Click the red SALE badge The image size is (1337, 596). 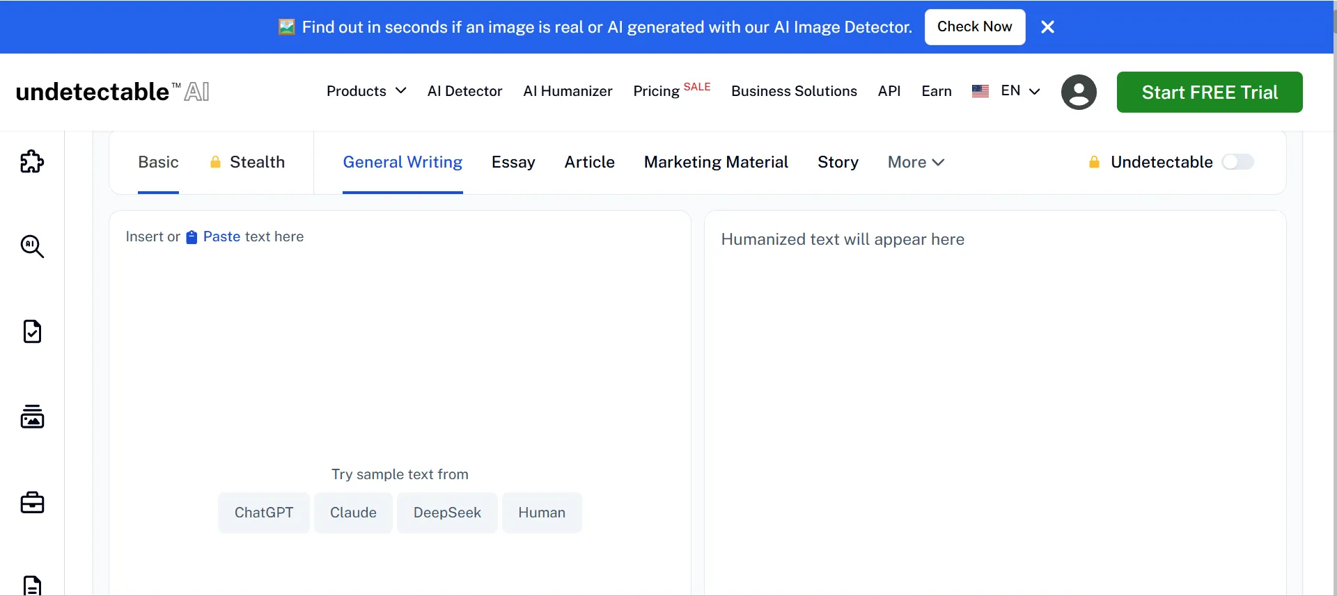pyautogui.click(x=697, y=86)
